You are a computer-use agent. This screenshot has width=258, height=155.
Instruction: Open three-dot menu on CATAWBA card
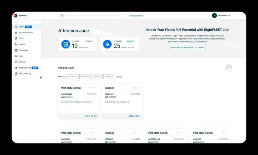point(95,133)
